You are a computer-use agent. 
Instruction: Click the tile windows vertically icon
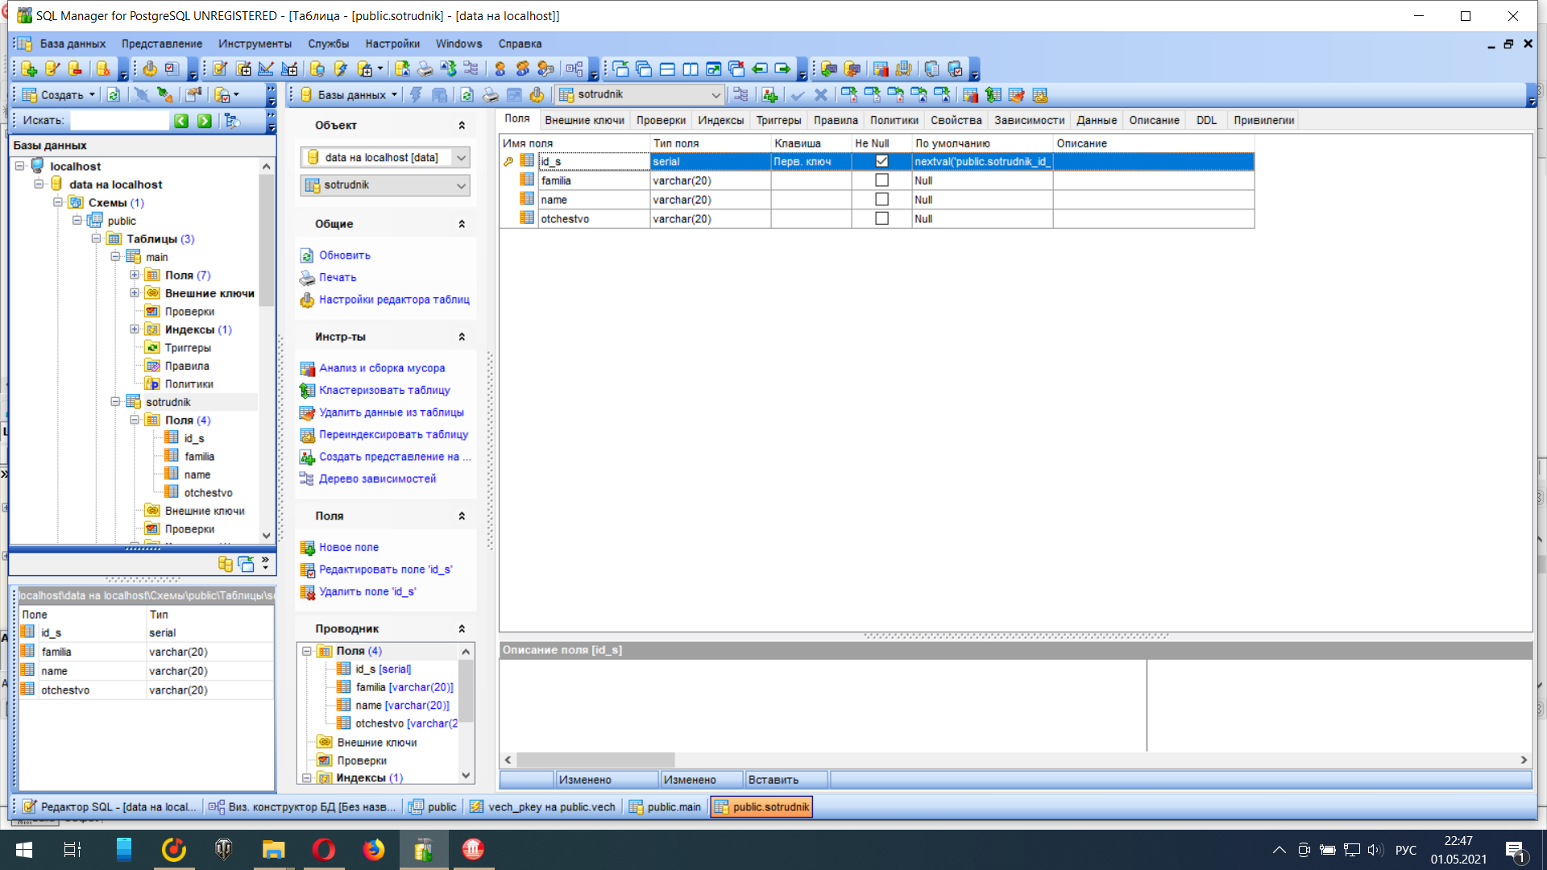[691, 69]
